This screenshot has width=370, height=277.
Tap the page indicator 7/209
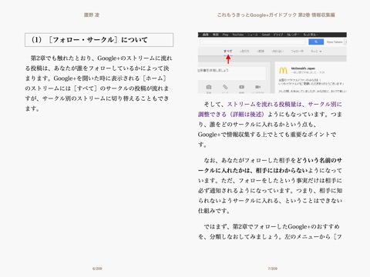272,269
